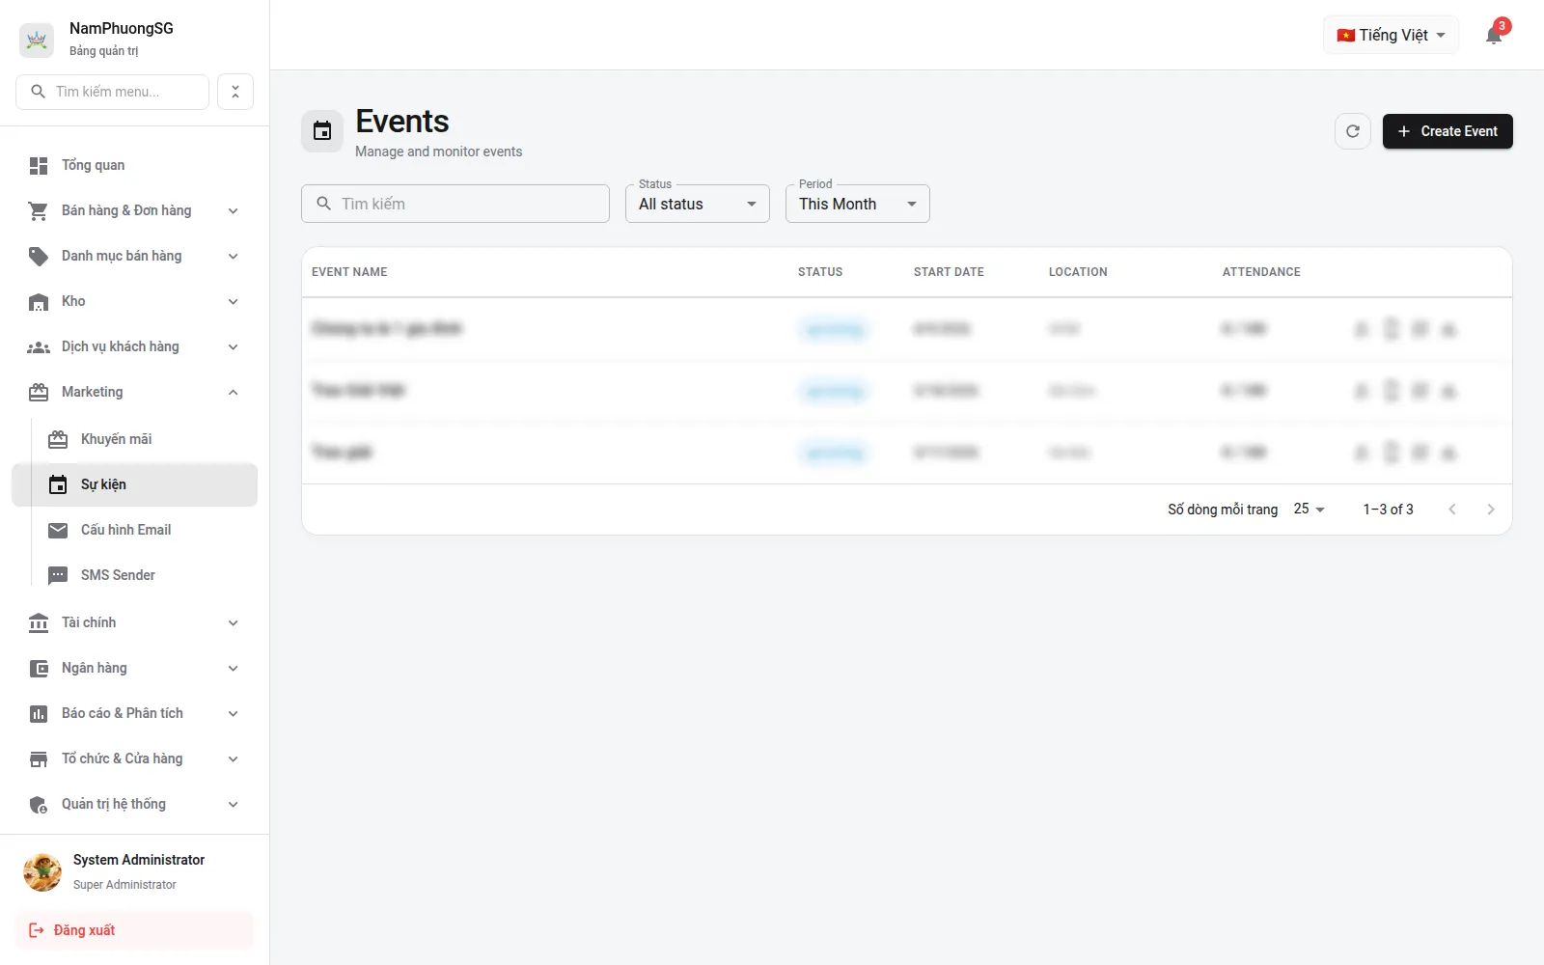This screenshot has width=1544, height=965.
Task: Expand the Ngân hàng menu
Action: (134, 668)
